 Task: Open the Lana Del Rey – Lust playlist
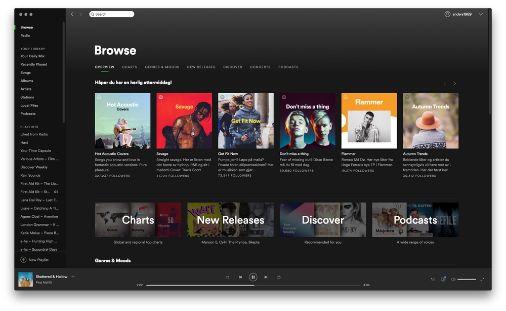pyautogui.click(x=39, y=200)
